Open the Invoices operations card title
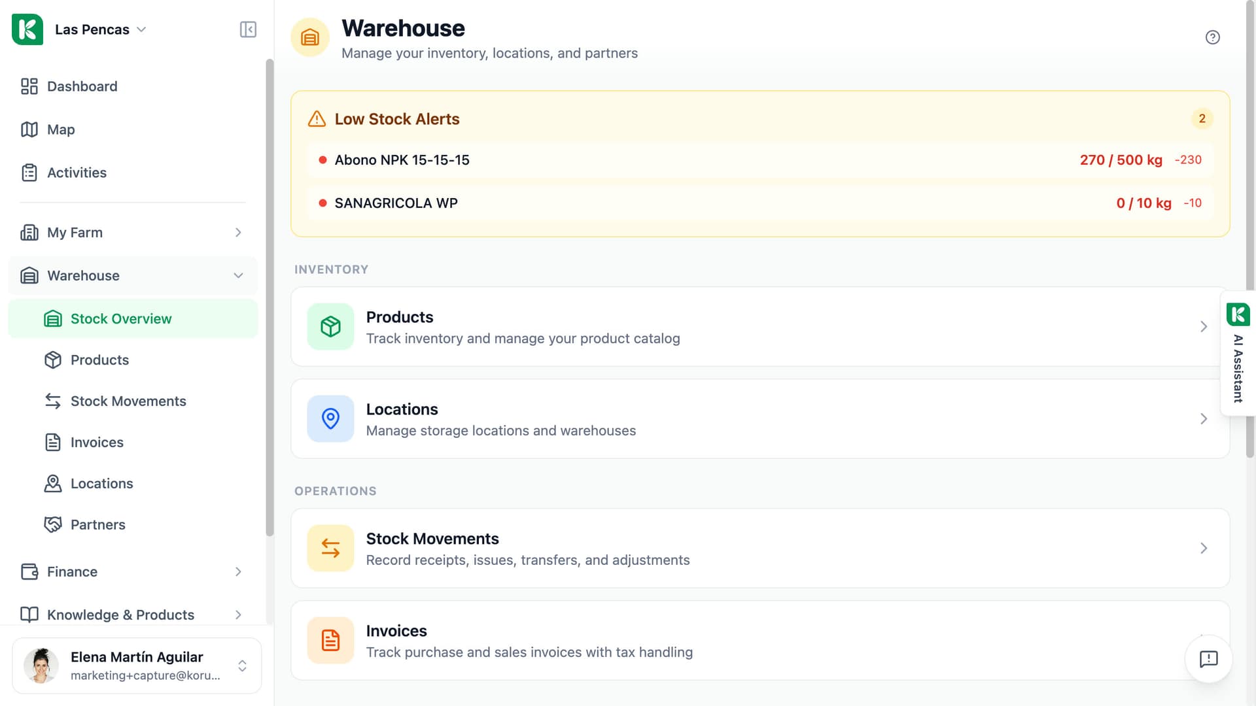Image resolution: width=1256 pixels, height=706 pixels. (396, 631)
